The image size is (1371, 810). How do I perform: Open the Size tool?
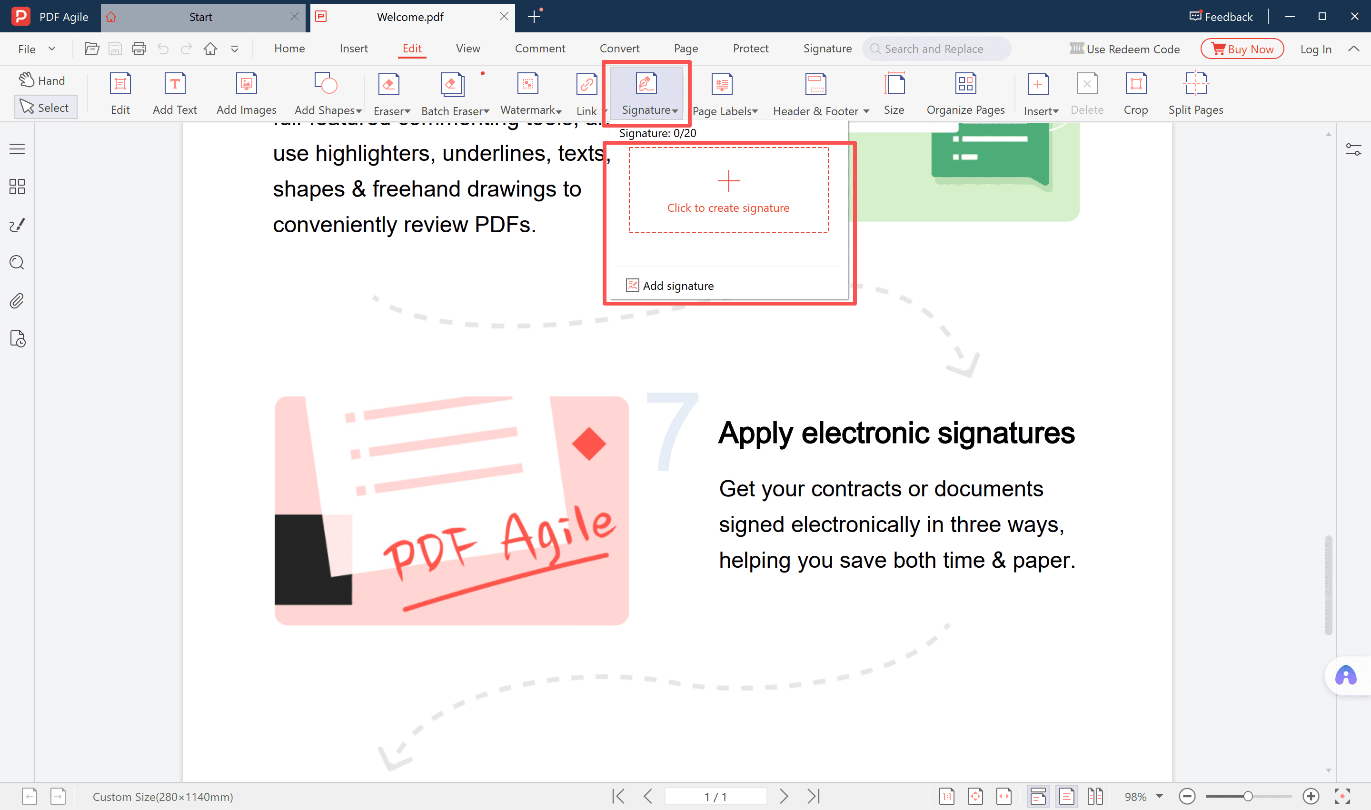coord(894,94)
